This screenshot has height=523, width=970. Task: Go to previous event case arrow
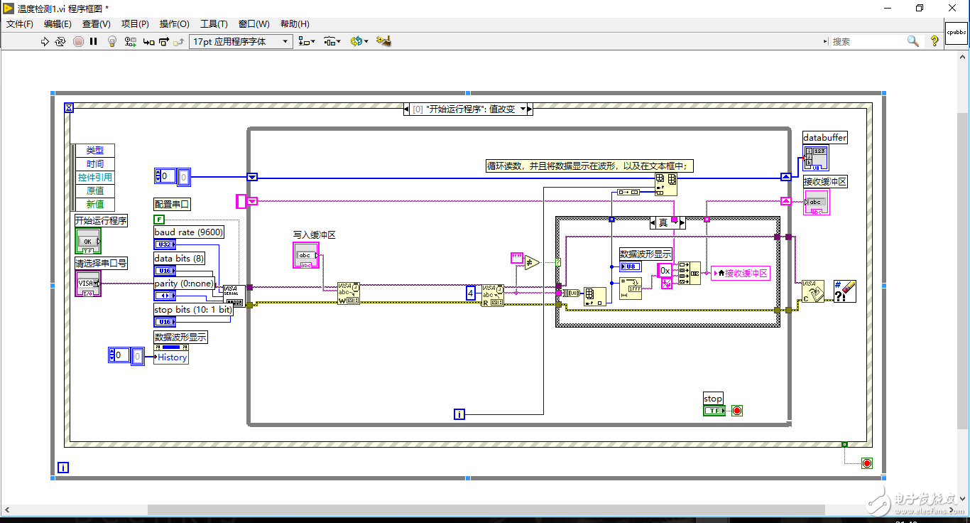tap(406, 109)
